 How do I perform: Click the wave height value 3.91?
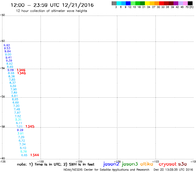20,134
